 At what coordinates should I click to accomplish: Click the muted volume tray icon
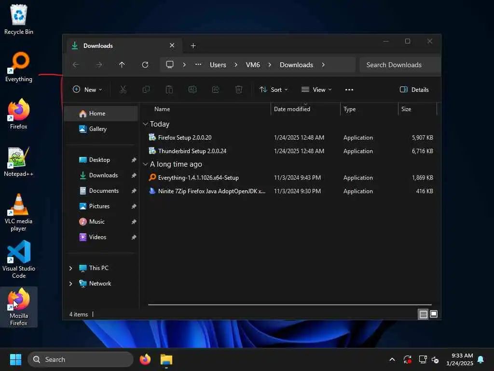[x=435, y=359]
